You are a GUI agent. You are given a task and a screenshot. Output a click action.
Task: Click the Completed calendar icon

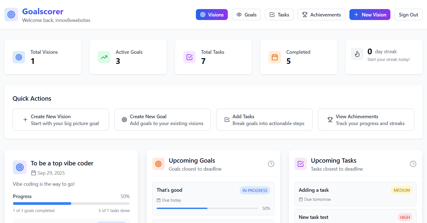pyautogui.click(x=275, y=57)
